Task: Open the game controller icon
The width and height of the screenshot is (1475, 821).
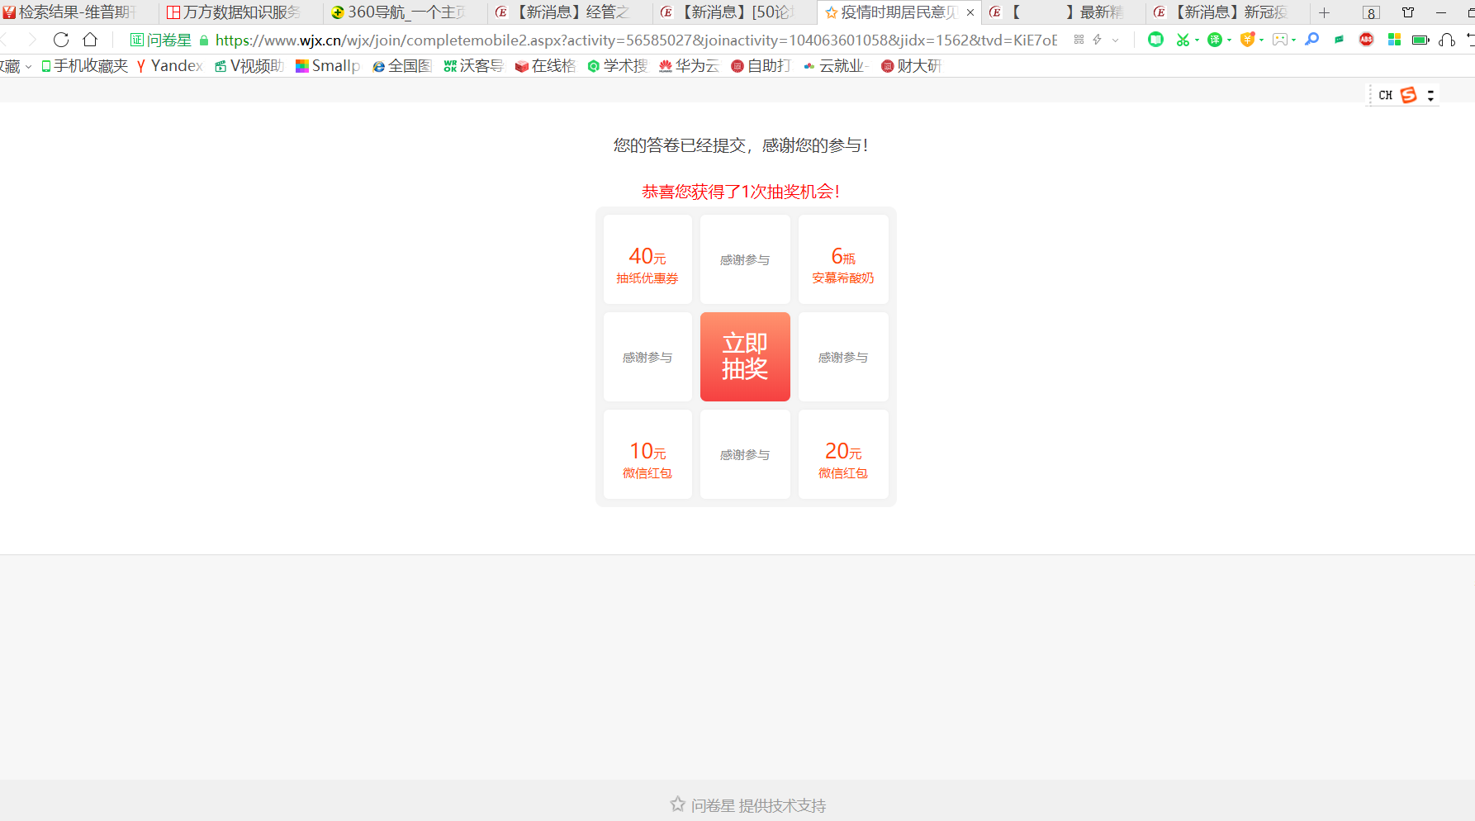Action: pyautogui.click(x=1279, y=40)
